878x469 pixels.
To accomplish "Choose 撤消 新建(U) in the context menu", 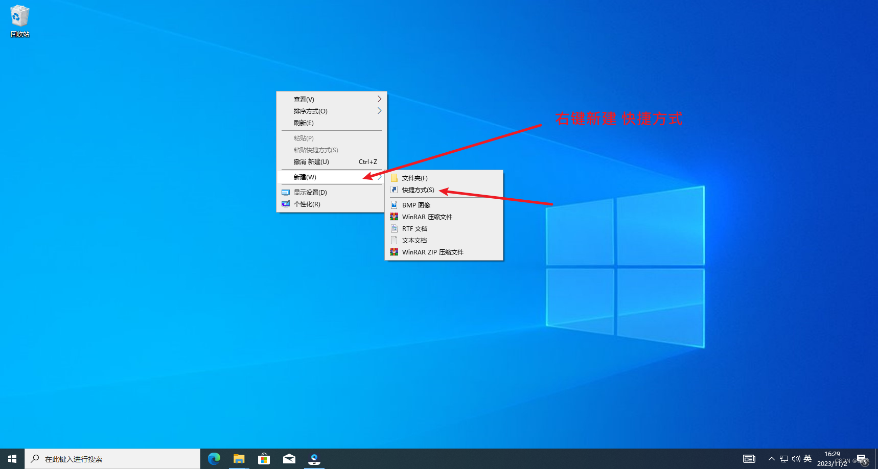I will 332,161.
